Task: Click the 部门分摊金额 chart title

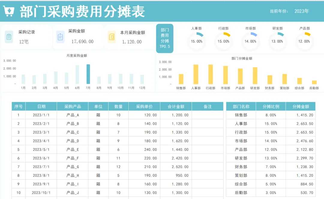Action: click(242, 59)
